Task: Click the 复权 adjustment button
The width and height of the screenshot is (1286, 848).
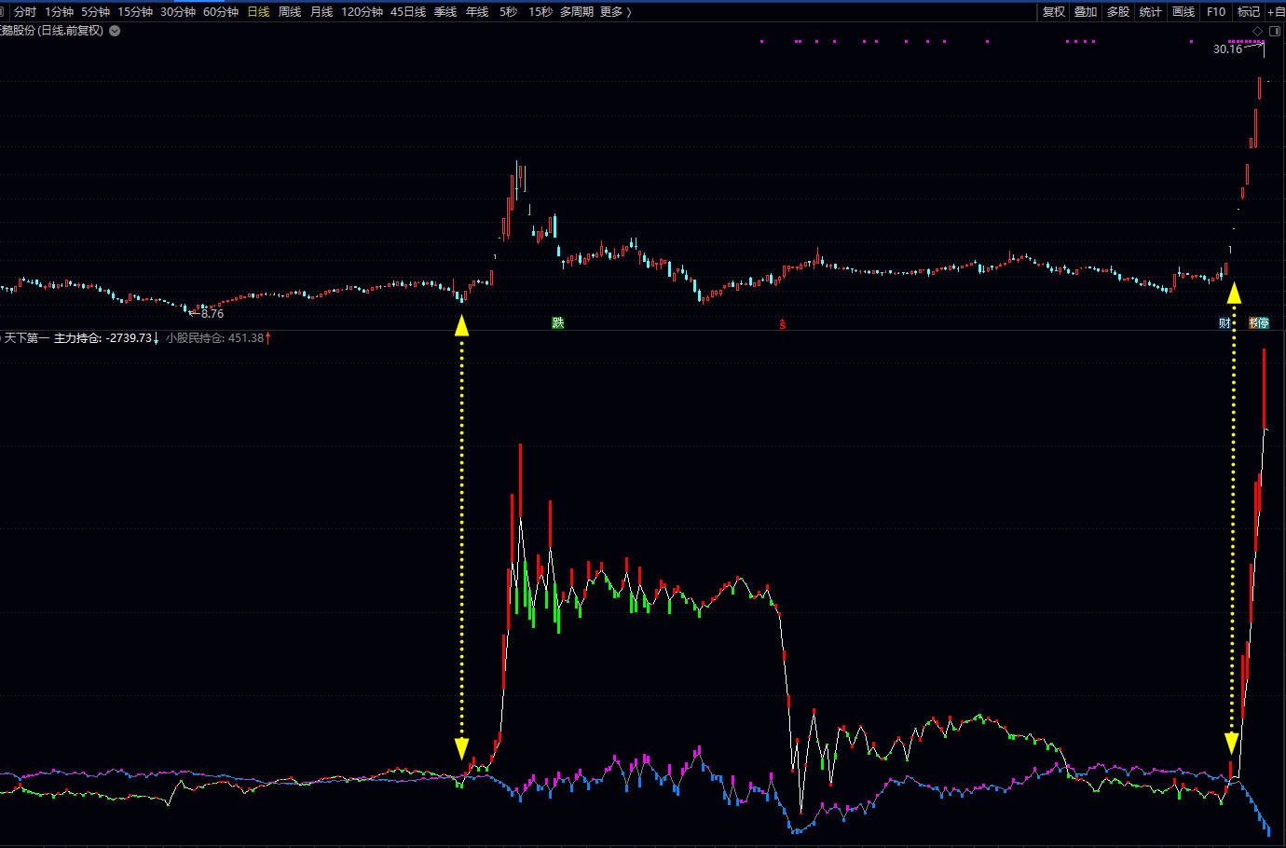Action: [1054, 12]
